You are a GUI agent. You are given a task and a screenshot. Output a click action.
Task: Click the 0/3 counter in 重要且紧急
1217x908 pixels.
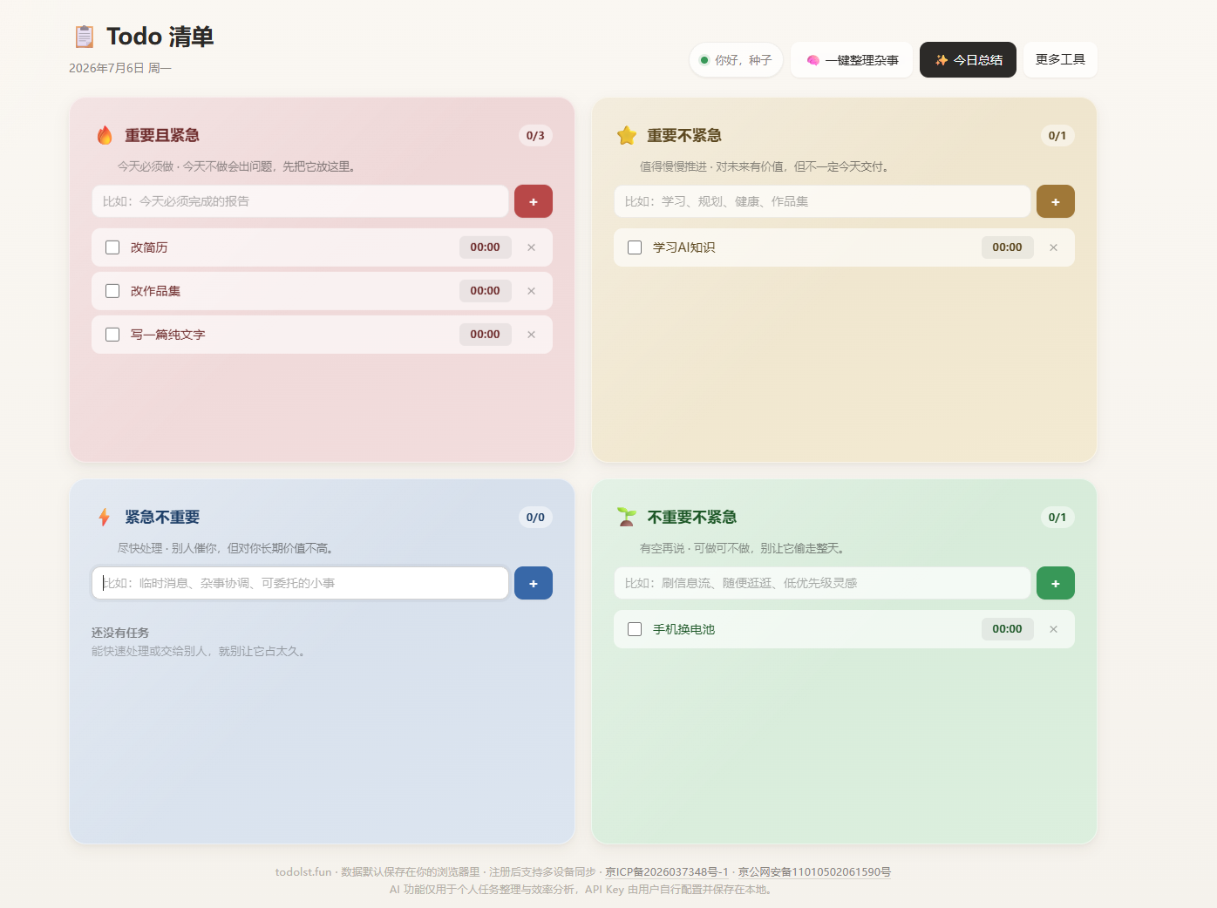[535, 135]
